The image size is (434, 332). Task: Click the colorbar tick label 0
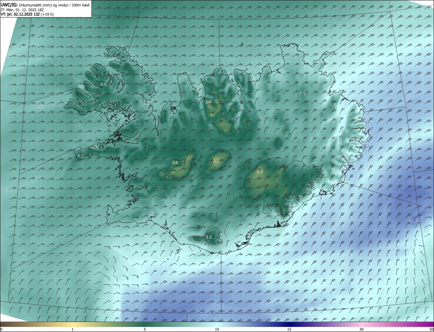pos(1,329)
